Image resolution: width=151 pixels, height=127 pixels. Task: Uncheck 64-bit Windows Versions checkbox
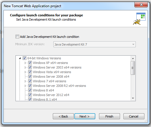(x=24, y=58)
